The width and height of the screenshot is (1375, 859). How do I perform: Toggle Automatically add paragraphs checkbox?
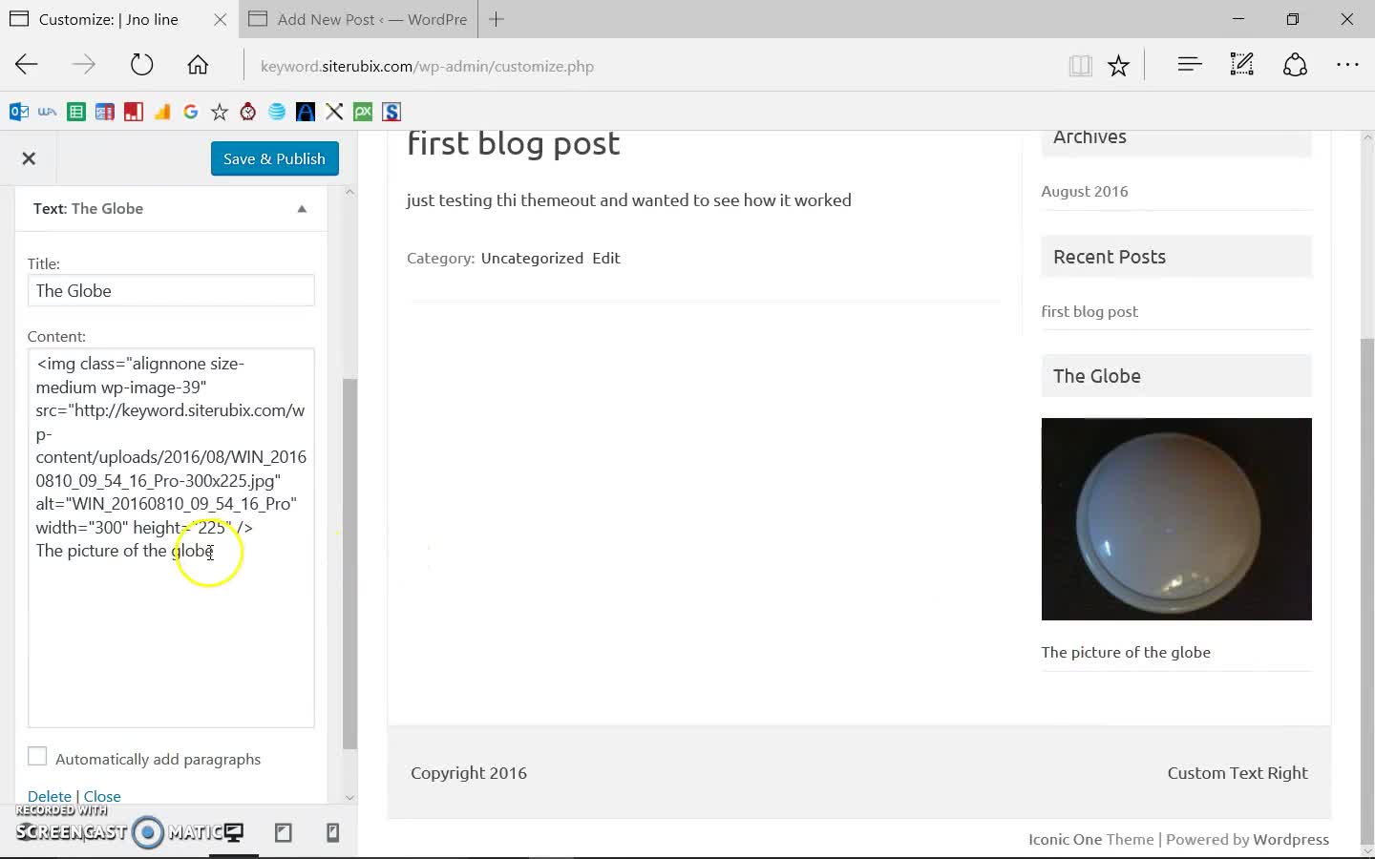[x=37, y=757]
